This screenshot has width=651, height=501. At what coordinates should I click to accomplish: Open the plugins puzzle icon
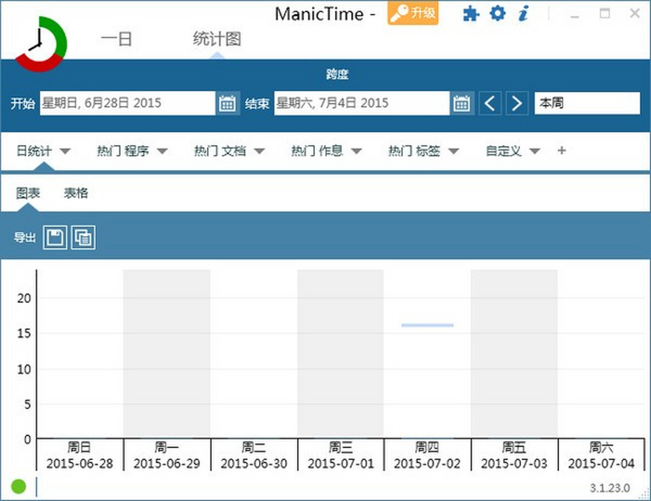[471, 14]
